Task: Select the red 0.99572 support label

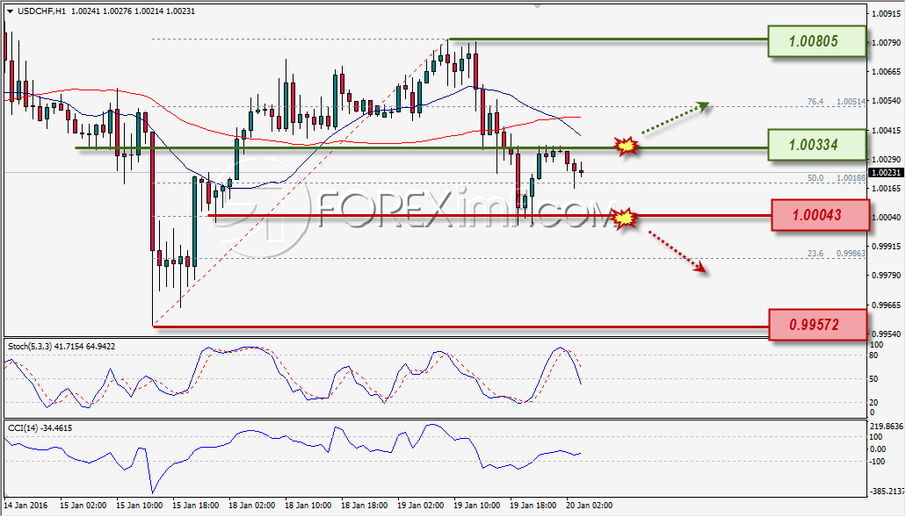Action: click(817, 324)
